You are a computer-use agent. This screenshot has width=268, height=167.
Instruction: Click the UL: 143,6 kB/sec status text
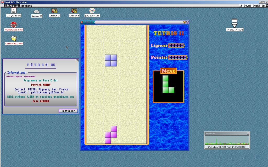click(x=236, y=147)
